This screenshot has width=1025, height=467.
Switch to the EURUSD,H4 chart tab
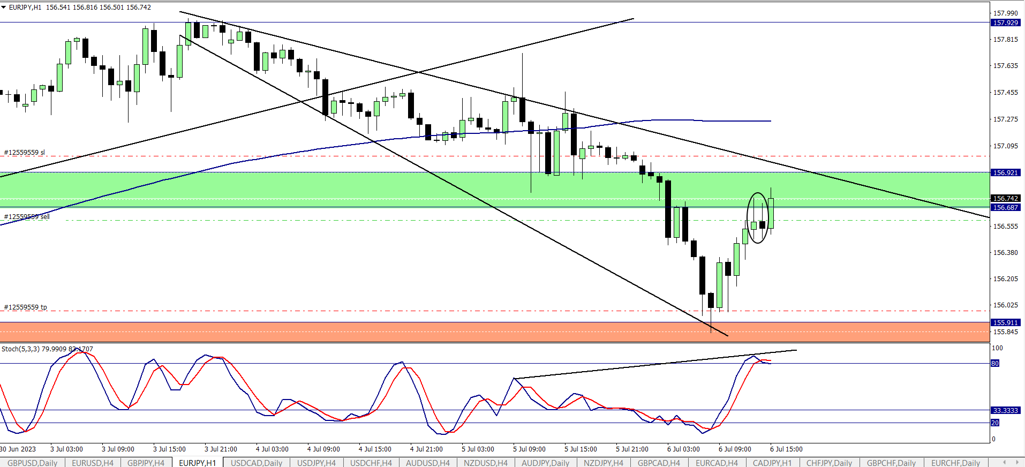[x=93, y=463]
